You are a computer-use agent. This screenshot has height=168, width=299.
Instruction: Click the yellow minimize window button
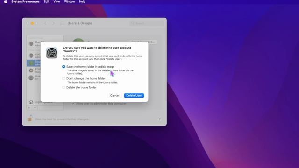(32, 23)
